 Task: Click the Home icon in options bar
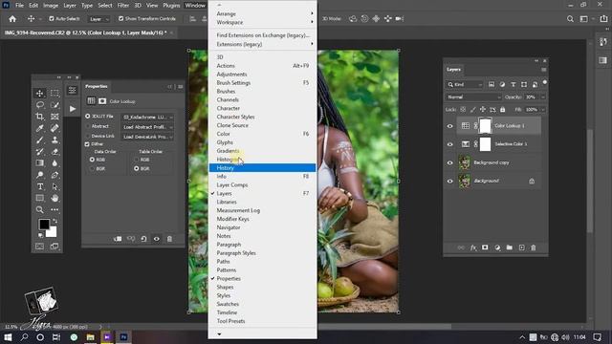tap(12, 19)
